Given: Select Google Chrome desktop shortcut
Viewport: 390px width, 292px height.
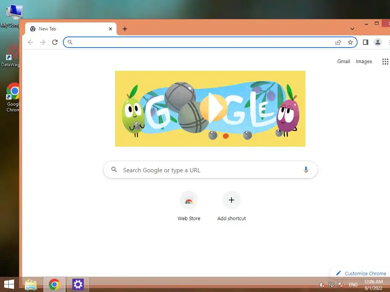Looking at the screenshot, I should point(13,97).
